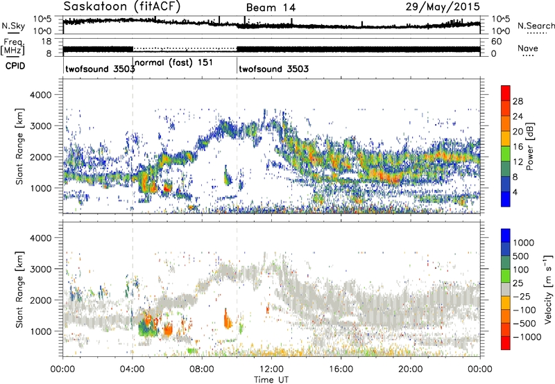Image resolution: width=555 pixels, height=384 pixels.
Task: Click the 'N.Sky' legend label
Action: click(13, 26)
